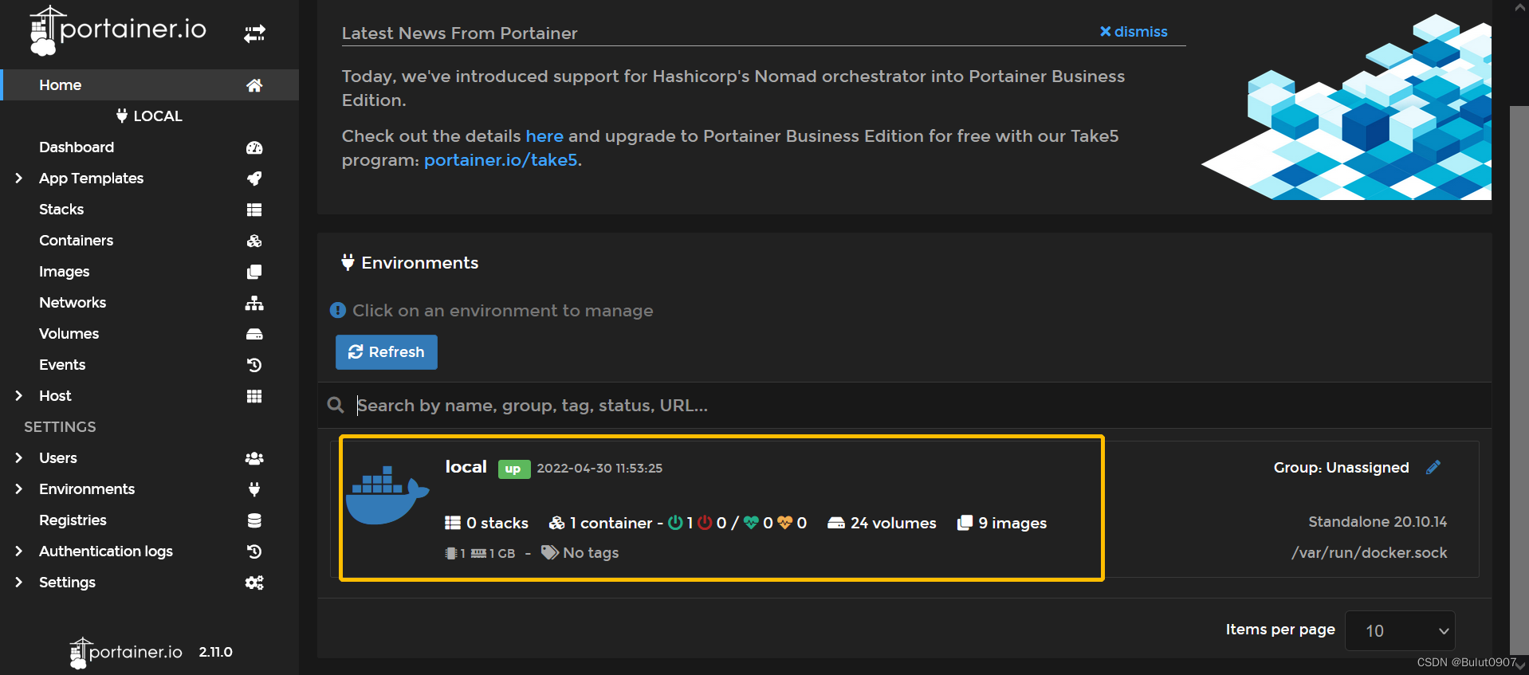
Task: Click the Docker whale icon of local environment
Action: [x=387, y=494]
